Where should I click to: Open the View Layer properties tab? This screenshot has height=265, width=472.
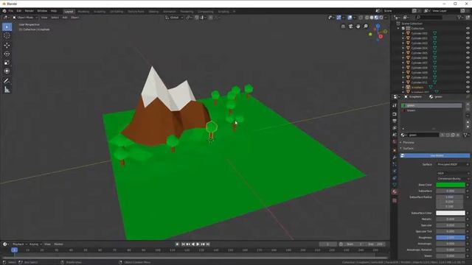[395, 128]
